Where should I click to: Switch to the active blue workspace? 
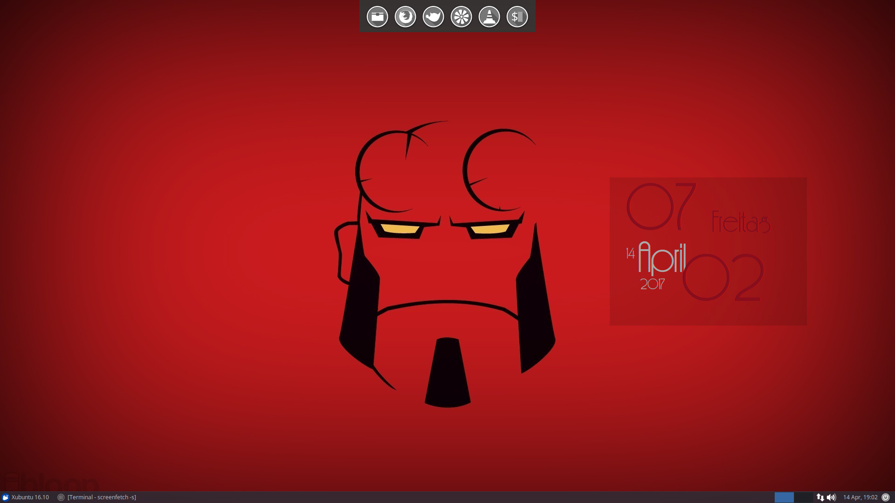(x=784, y=497)
